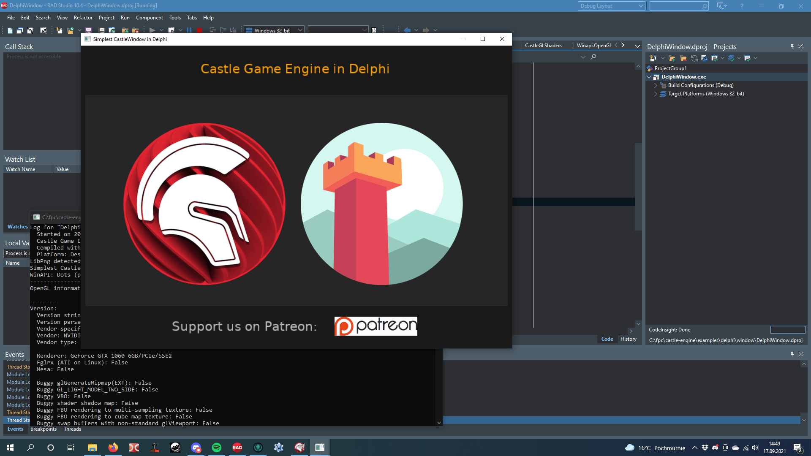This screenshot has height=456, width=811.
Task: Open the Debug Layout dropdown
Action: point(640,6)
